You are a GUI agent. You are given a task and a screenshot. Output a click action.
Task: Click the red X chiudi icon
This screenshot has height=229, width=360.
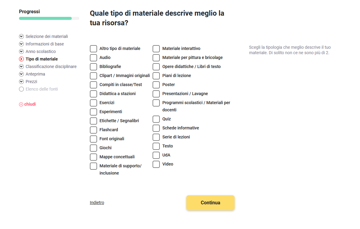tap(21, 104)
